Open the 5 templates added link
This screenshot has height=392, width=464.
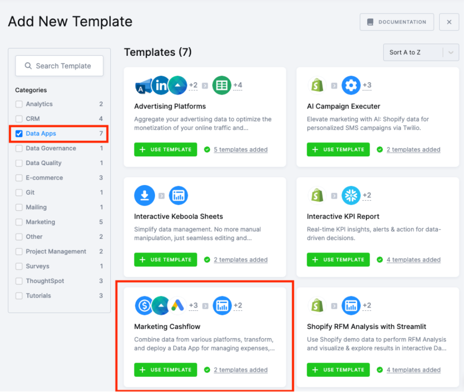[x=241, y=149]
